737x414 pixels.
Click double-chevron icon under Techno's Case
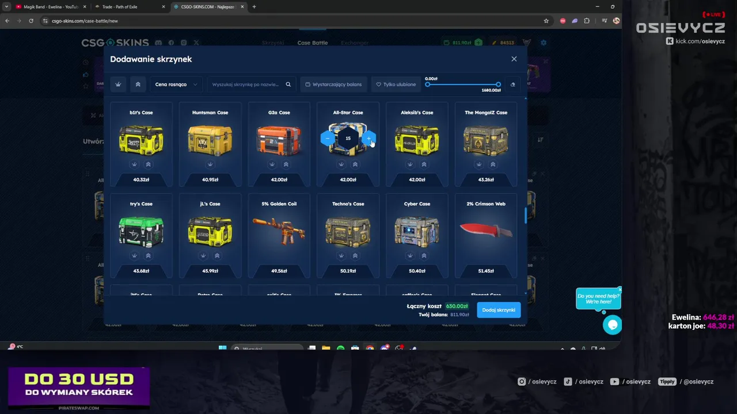(355, 256)
